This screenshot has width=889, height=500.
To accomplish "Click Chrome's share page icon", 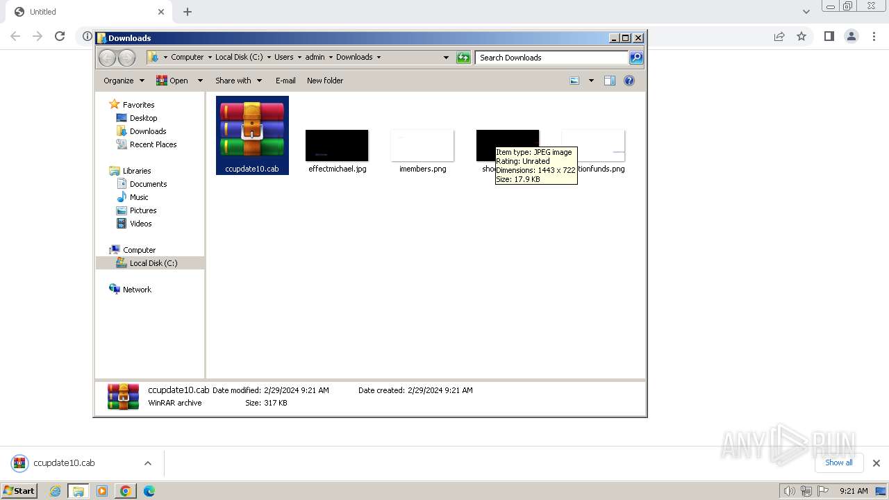I will coord(779,36).
